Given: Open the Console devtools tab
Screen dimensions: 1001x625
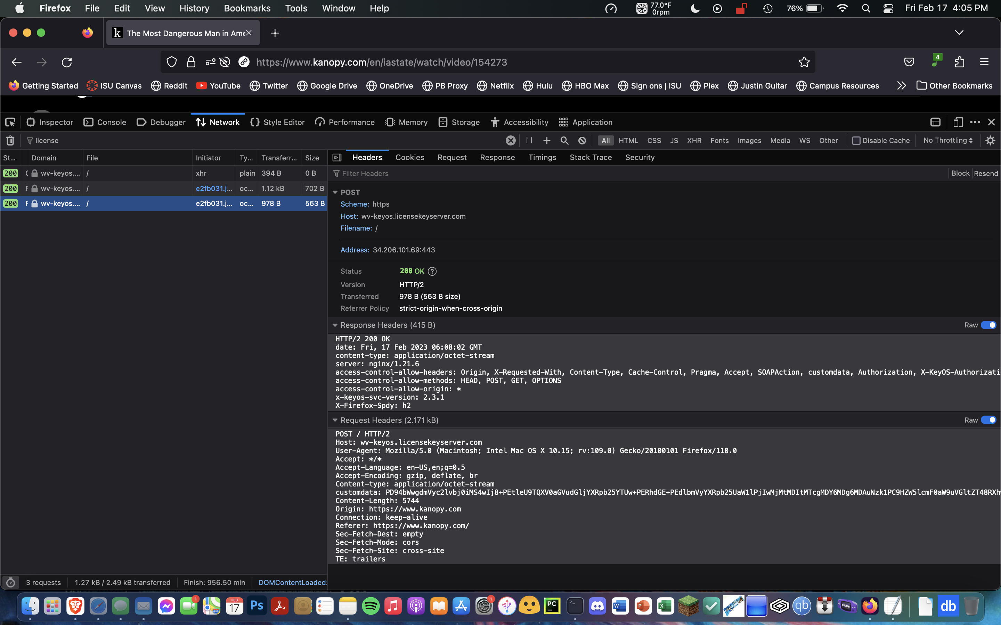Looking at the screenshot, I should click(x=105, y=122).
